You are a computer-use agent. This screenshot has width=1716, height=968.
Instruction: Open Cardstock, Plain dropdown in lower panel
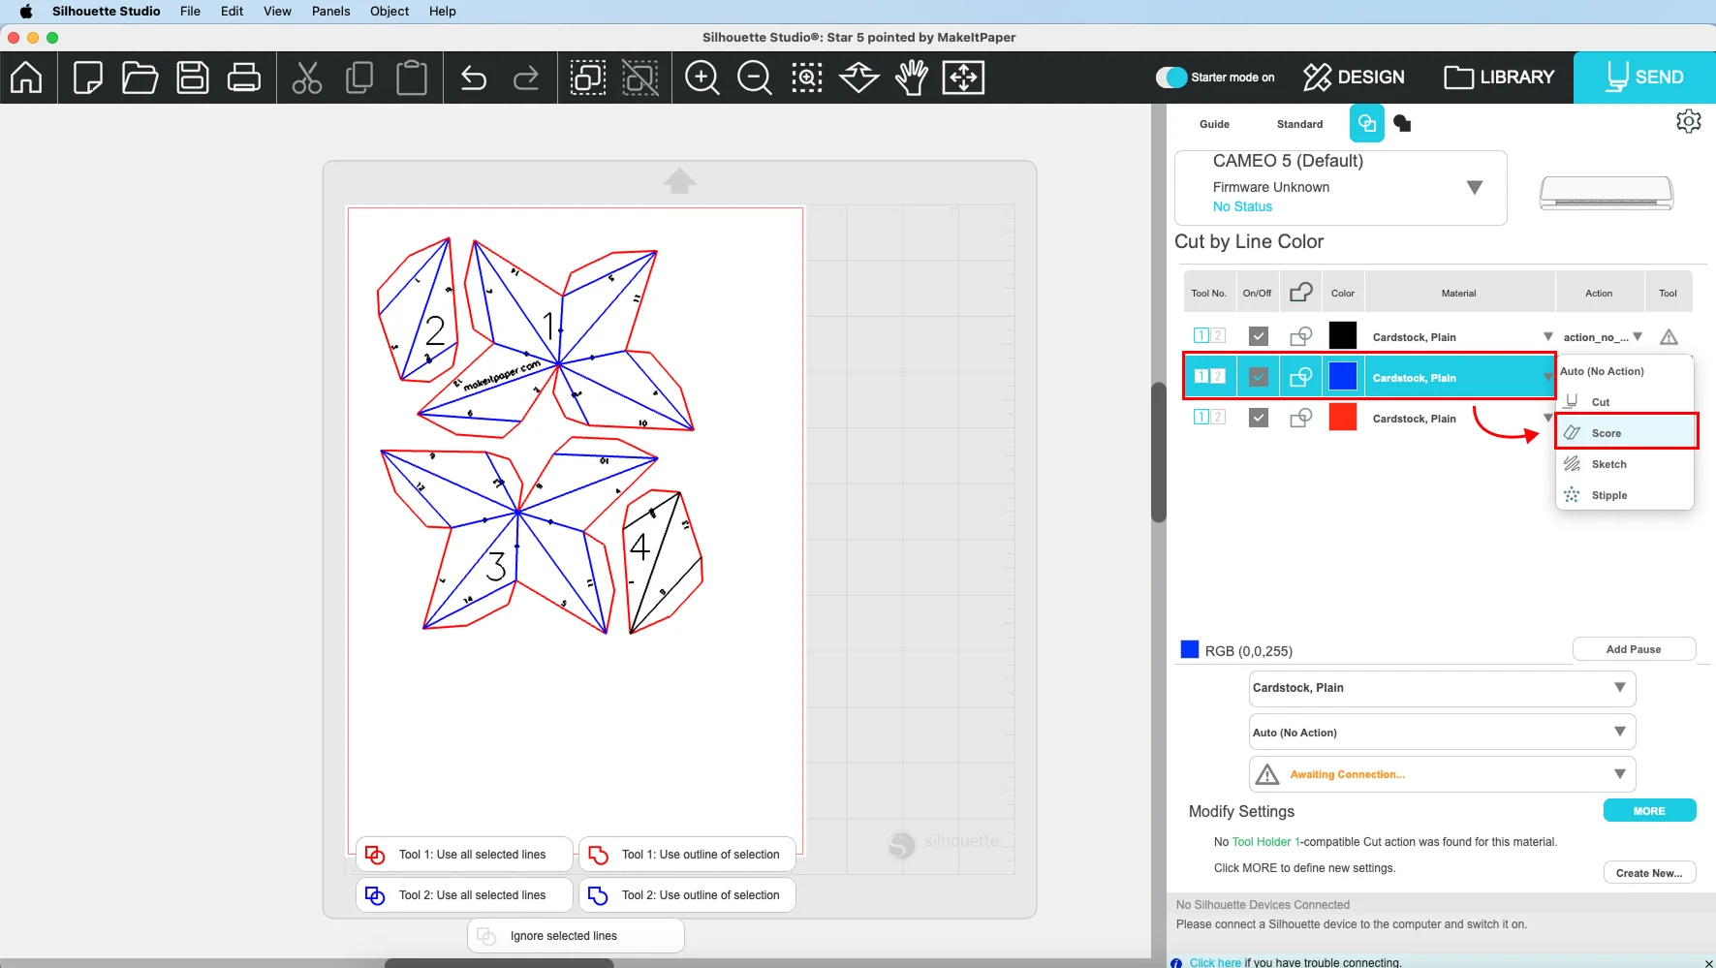click(1442, 688)
